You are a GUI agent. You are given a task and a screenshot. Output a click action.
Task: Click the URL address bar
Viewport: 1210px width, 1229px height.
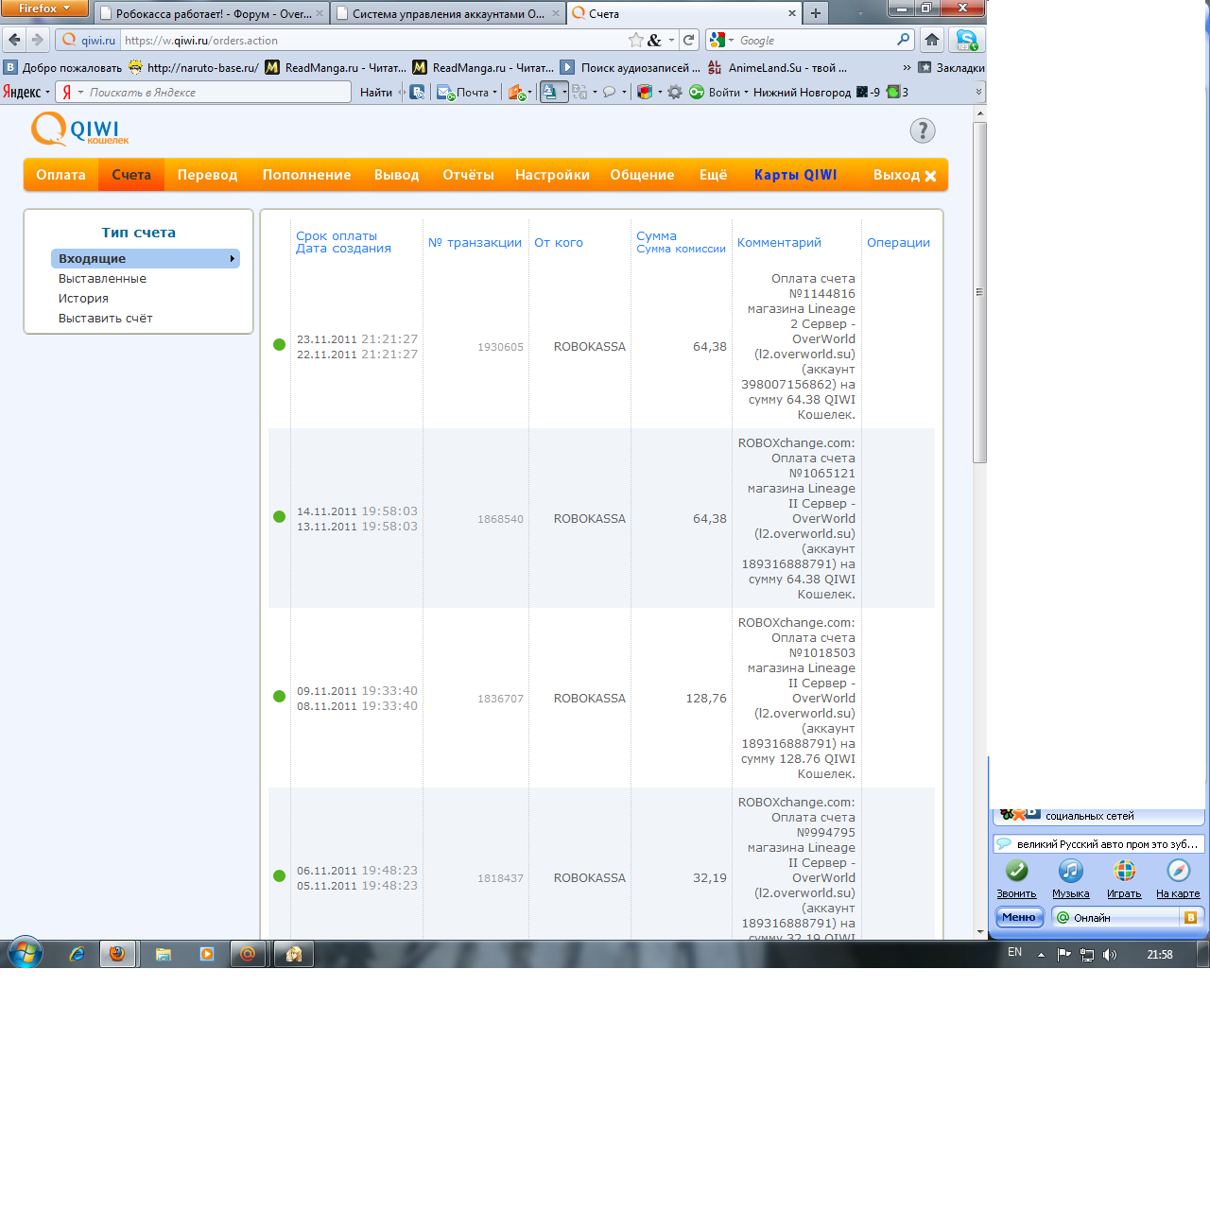[373, 40]
